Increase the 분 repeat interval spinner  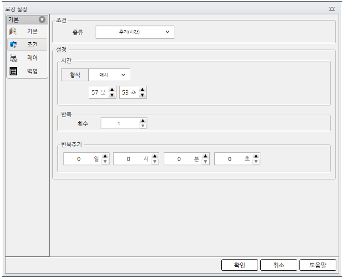[206, 156]
